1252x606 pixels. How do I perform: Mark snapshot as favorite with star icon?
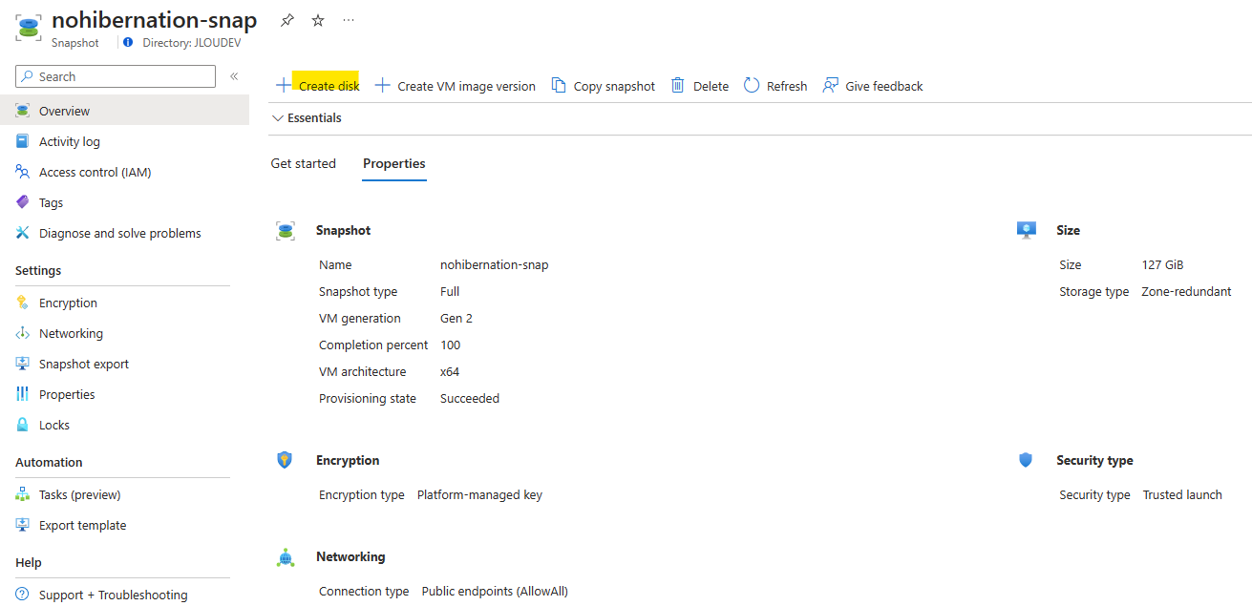tap(318, 20)
